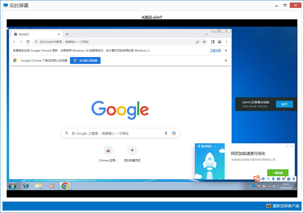304x213 pixels.
Task: Dismiss the Windows 7 update notice
Action: pyautogui.click(x=226, y=50)
